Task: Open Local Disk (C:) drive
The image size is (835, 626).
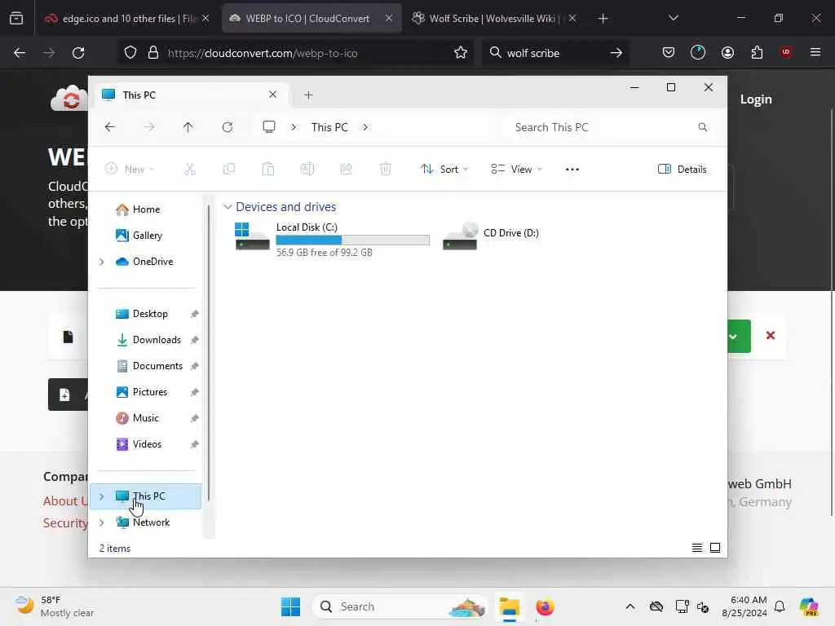Action: coord(333,239)
